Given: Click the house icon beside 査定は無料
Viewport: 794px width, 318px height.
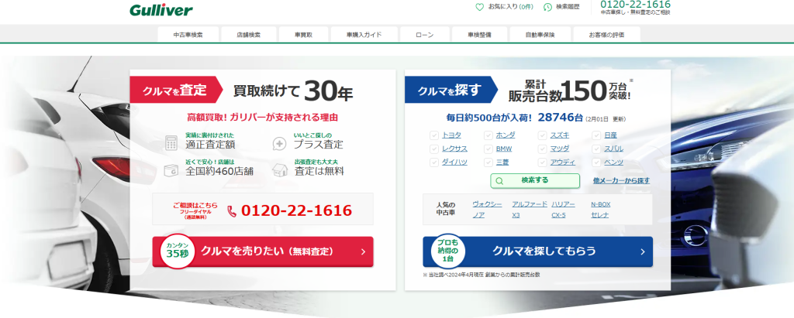Looking at the screenshot, I should [x=279, y=169].
